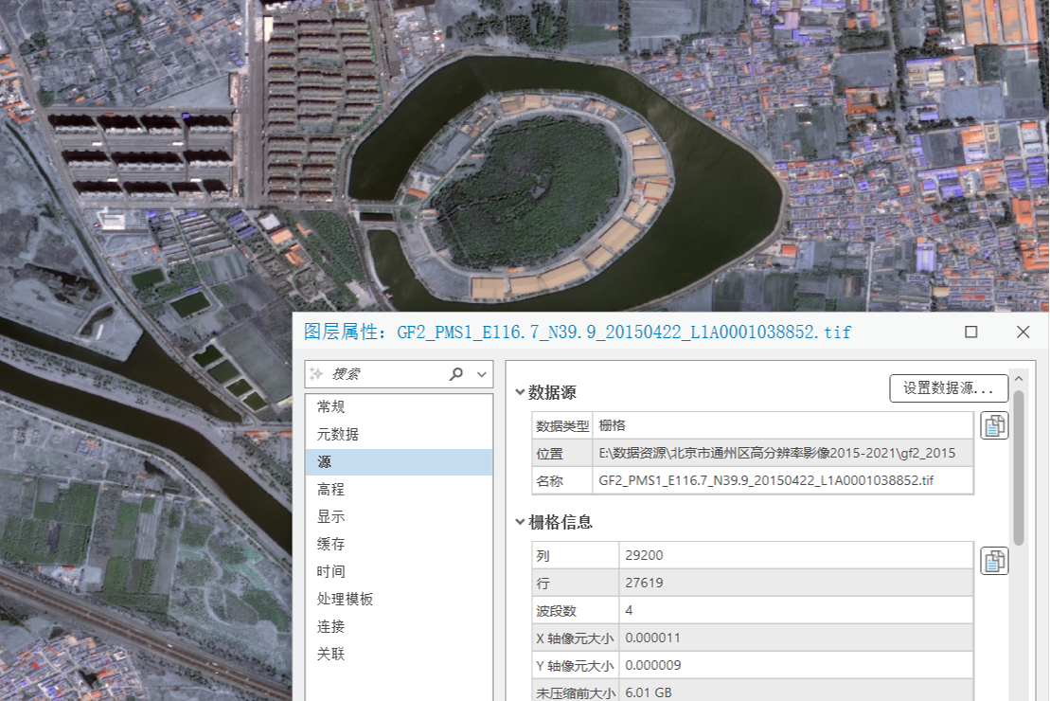Click the 波段数 value 4
Image resolution: width=1050 pixels, height=701 pixels.
[x=629, y=610]
